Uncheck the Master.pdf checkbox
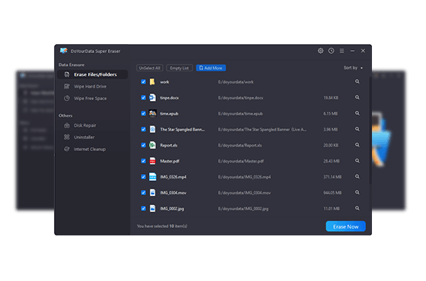426x281 pixels. tap(143, 161)
